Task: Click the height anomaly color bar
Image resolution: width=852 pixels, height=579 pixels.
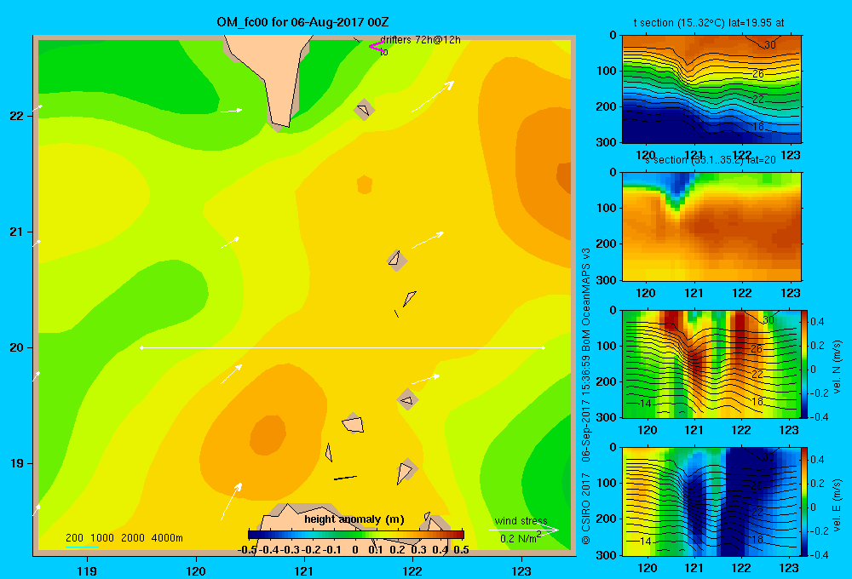Action: (355, 534)
